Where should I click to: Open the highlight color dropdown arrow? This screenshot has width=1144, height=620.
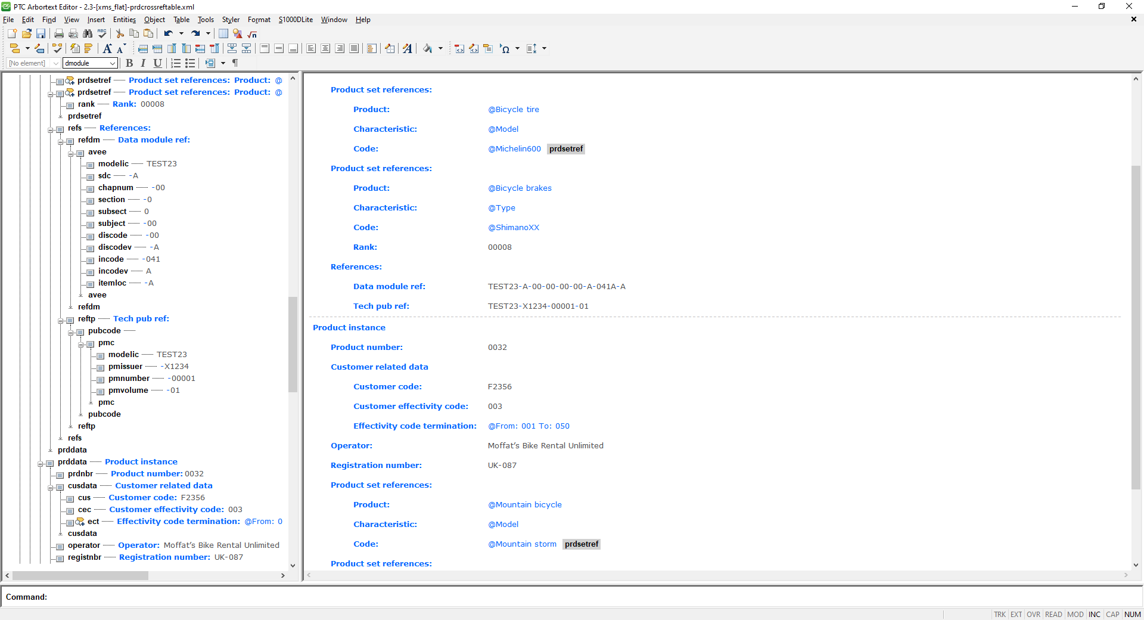(441, 48)
